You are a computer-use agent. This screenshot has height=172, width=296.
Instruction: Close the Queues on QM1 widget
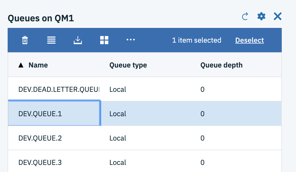(x=277, y=17)
